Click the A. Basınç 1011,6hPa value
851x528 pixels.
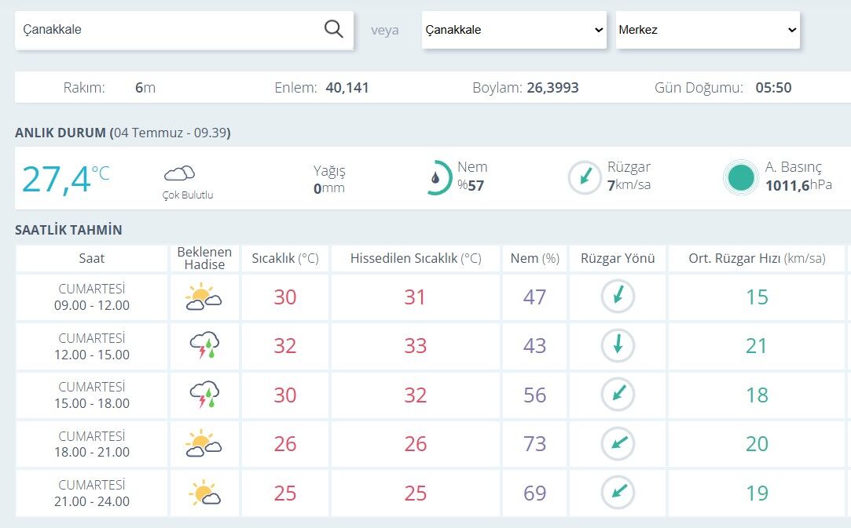coord(798,185)
